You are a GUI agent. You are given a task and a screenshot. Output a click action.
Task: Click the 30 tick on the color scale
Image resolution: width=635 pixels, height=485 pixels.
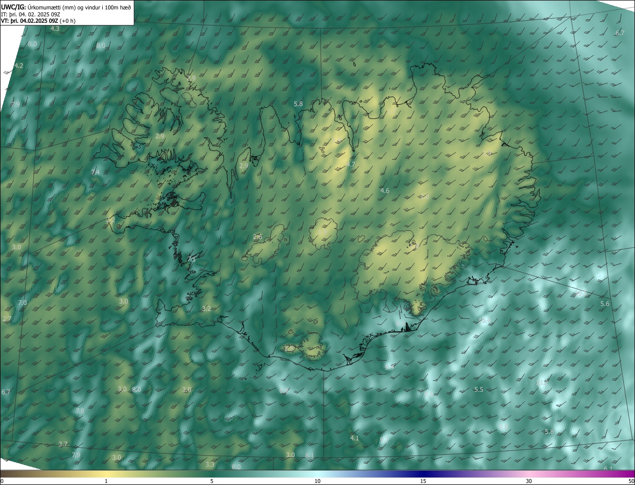[529, 481]
